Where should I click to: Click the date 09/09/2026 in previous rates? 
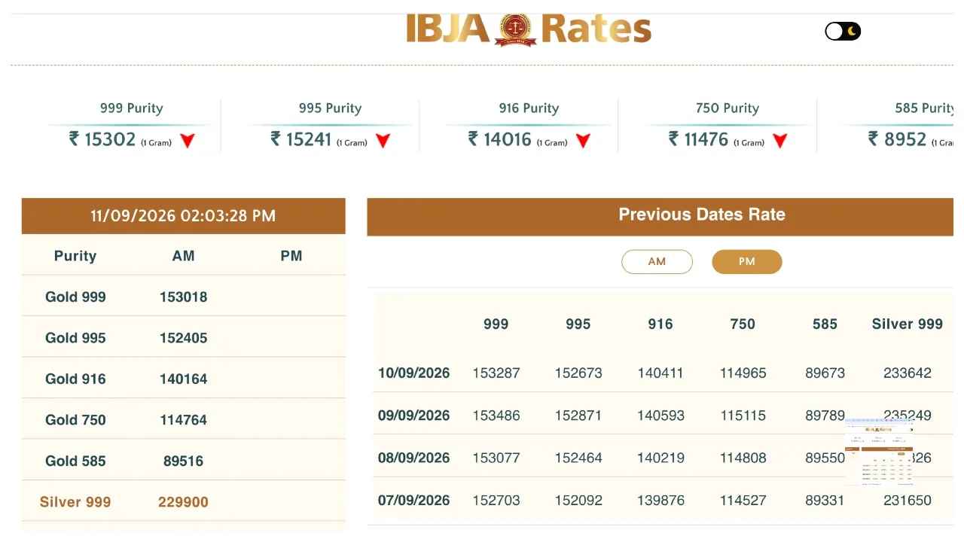click(x=414, y=416)
